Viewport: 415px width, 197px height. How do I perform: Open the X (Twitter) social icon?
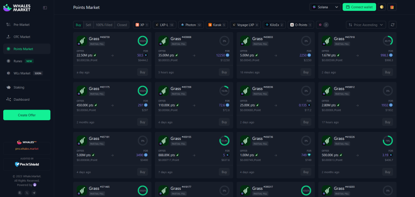27,193
